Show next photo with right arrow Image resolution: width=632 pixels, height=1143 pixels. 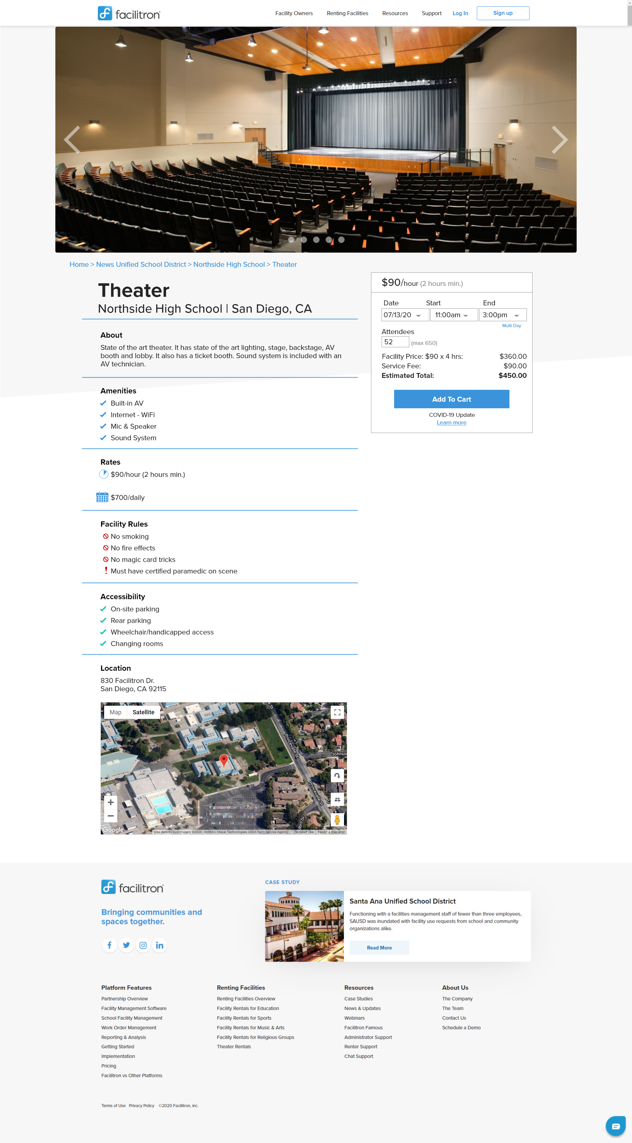(x=559, y=140)
